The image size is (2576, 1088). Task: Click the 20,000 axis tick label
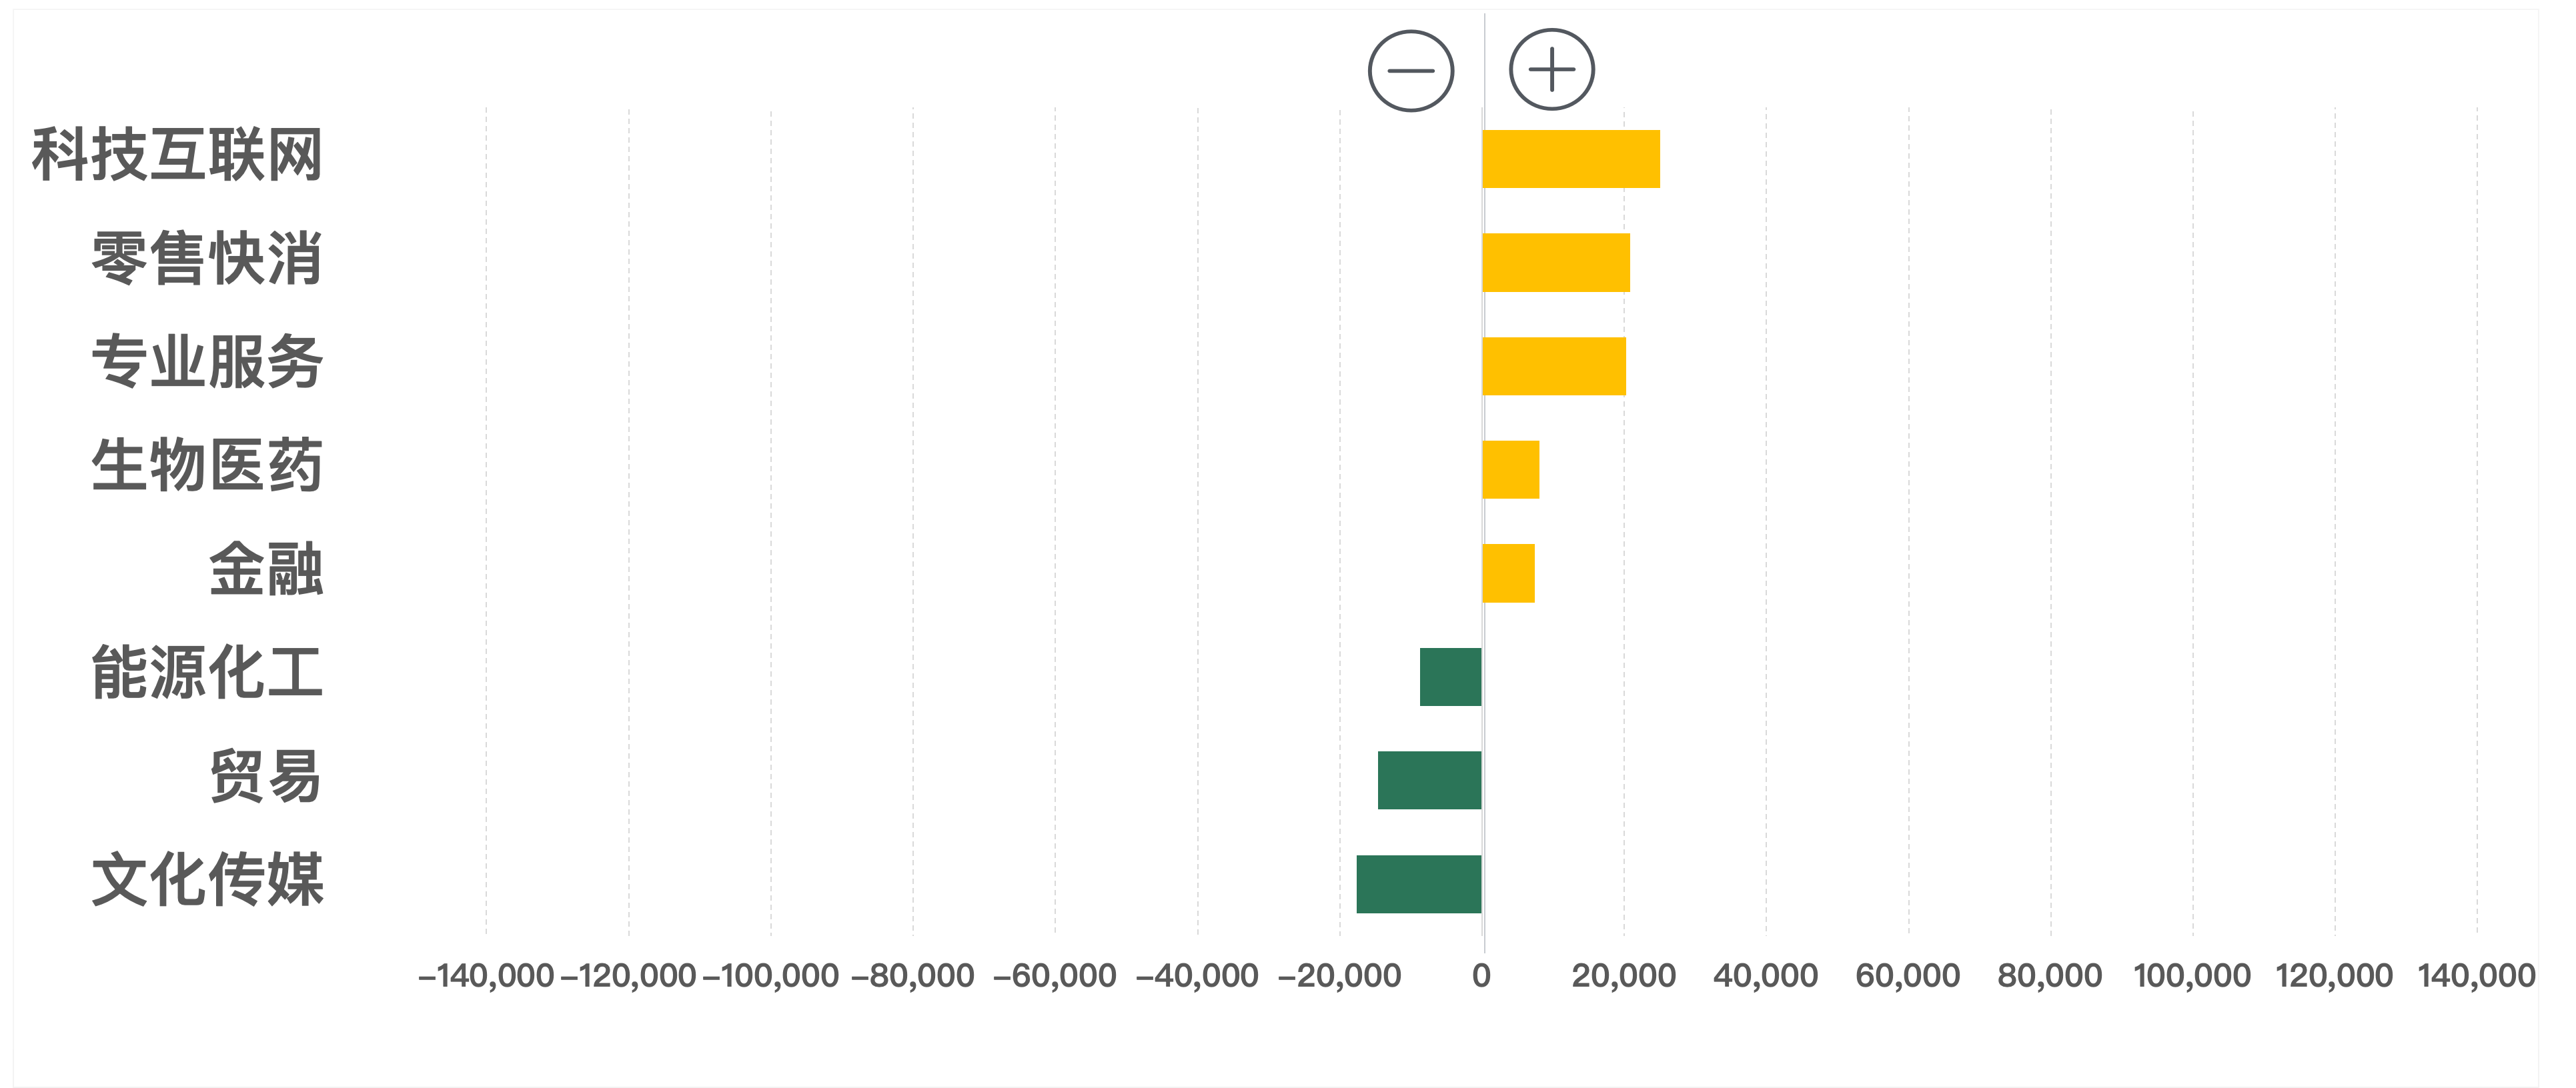(1623, 976)
